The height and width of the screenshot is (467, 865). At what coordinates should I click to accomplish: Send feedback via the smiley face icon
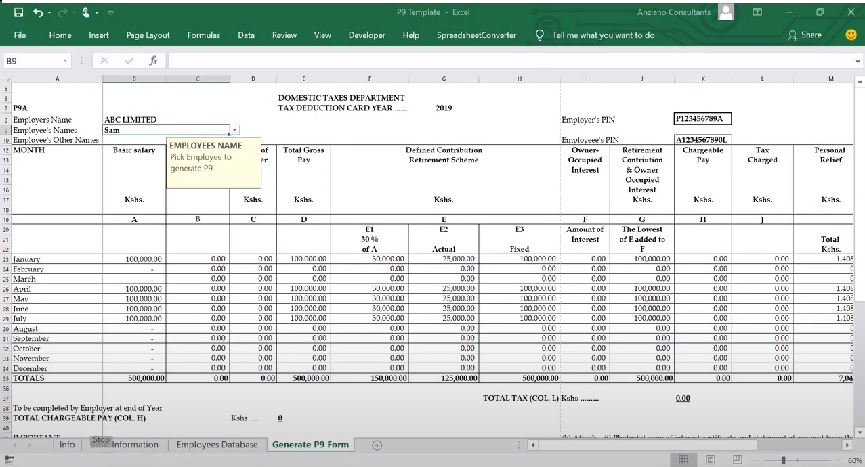(x=851, y=35)
